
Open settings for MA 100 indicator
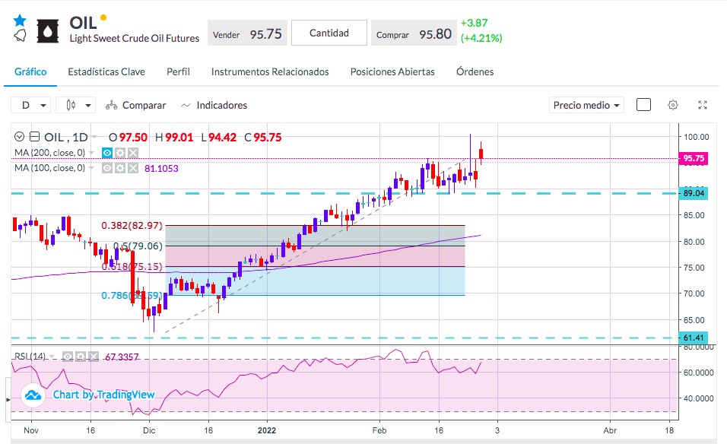pos(120,168)
